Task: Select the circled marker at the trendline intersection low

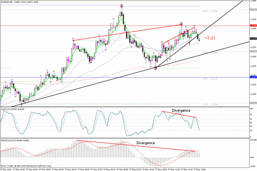Action: [155, 68]
